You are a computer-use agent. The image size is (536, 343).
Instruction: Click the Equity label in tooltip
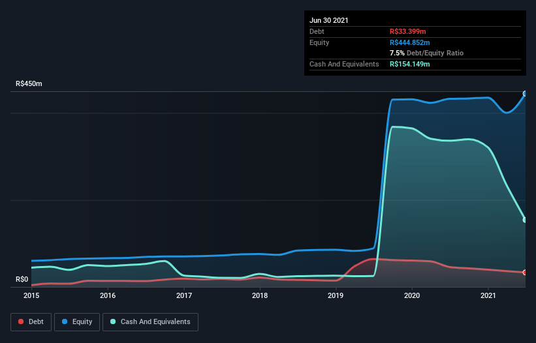(319, 42)
